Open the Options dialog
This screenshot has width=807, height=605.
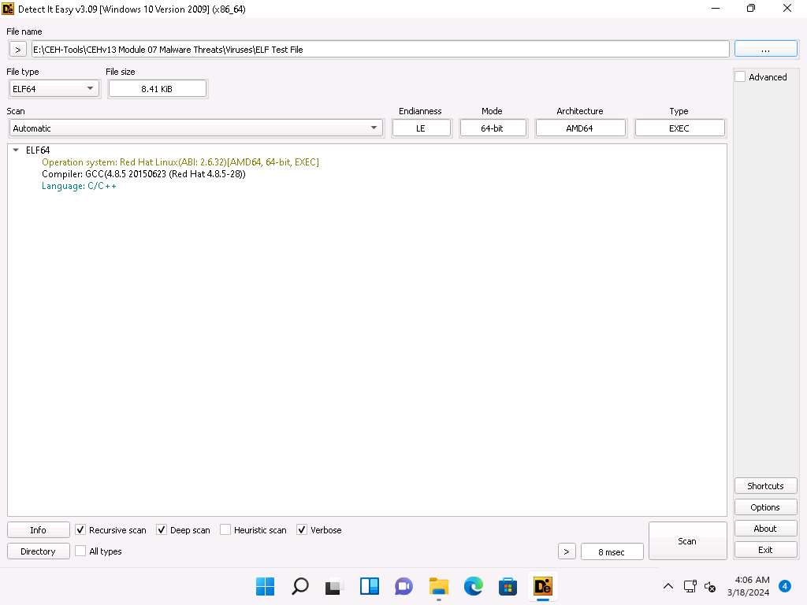(x=764, y=507)
